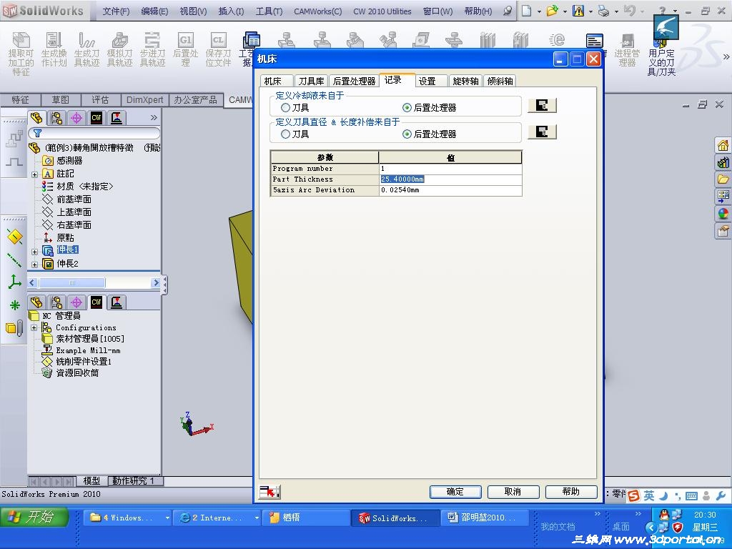This screenshot has width=732, height=549.
Task: Select Example Mill-mm machine in NC tree
Action: pyautogui.click(x=88, y=350)
